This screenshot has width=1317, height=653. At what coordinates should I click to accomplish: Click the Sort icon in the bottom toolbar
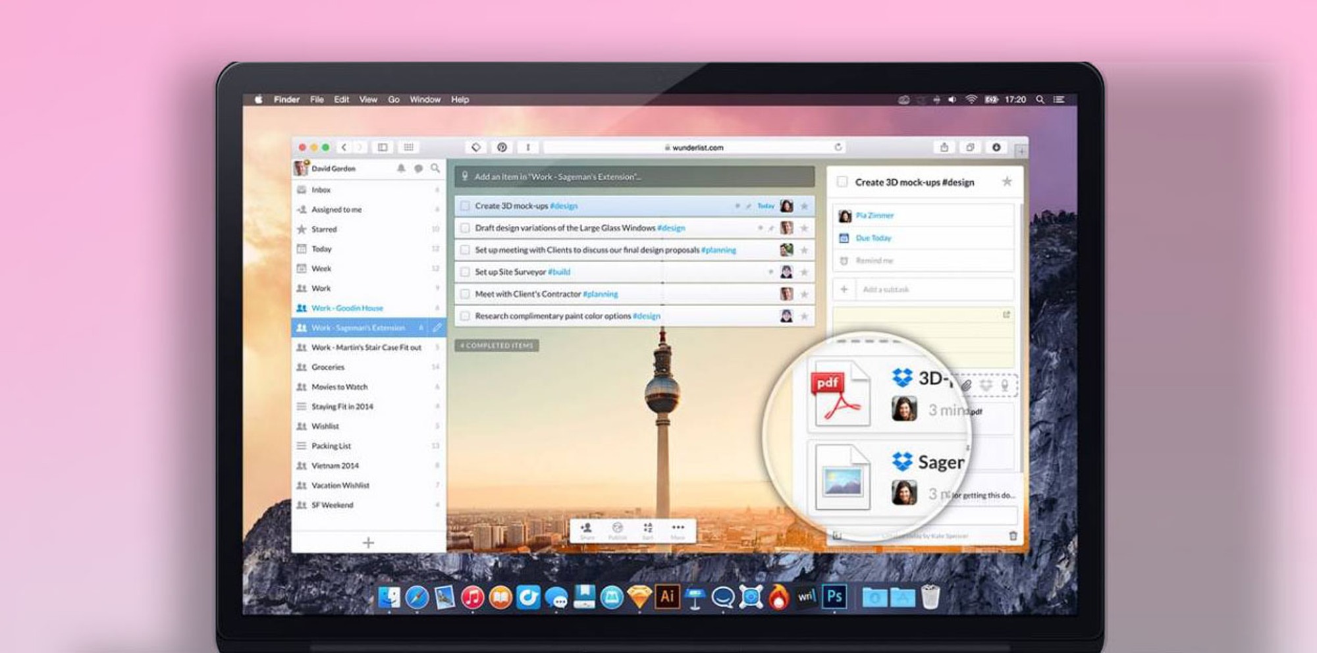pyautogui.click(x=648, y=529)
